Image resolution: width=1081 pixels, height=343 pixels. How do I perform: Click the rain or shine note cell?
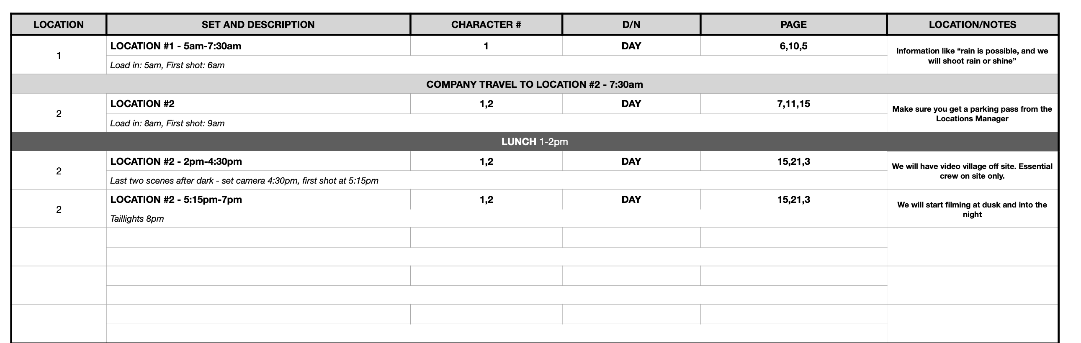coord(972,56)
